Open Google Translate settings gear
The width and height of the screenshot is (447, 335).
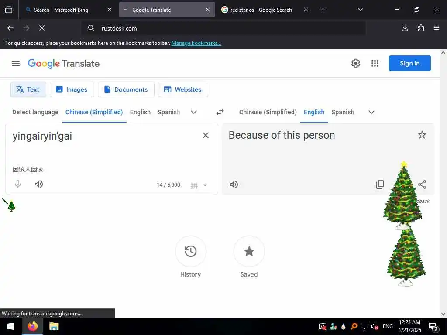355,63
